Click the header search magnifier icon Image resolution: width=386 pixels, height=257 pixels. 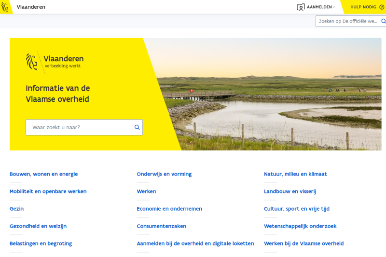pyautogui.click(x=383, y=21)
